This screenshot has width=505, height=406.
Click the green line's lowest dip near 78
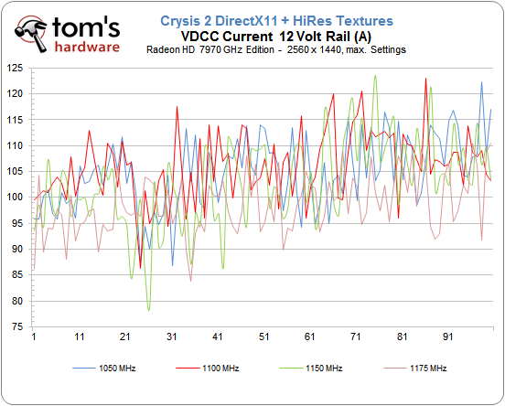click(x=149, y=310)
